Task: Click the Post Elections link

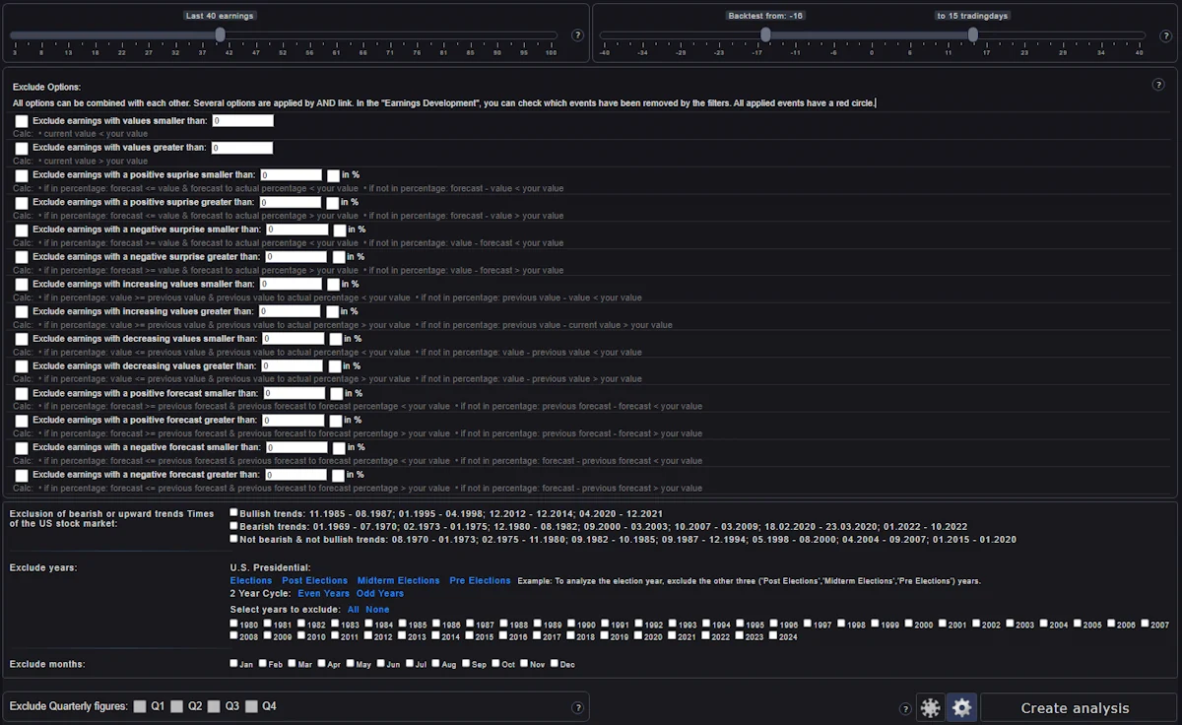Action: (314, 580)
